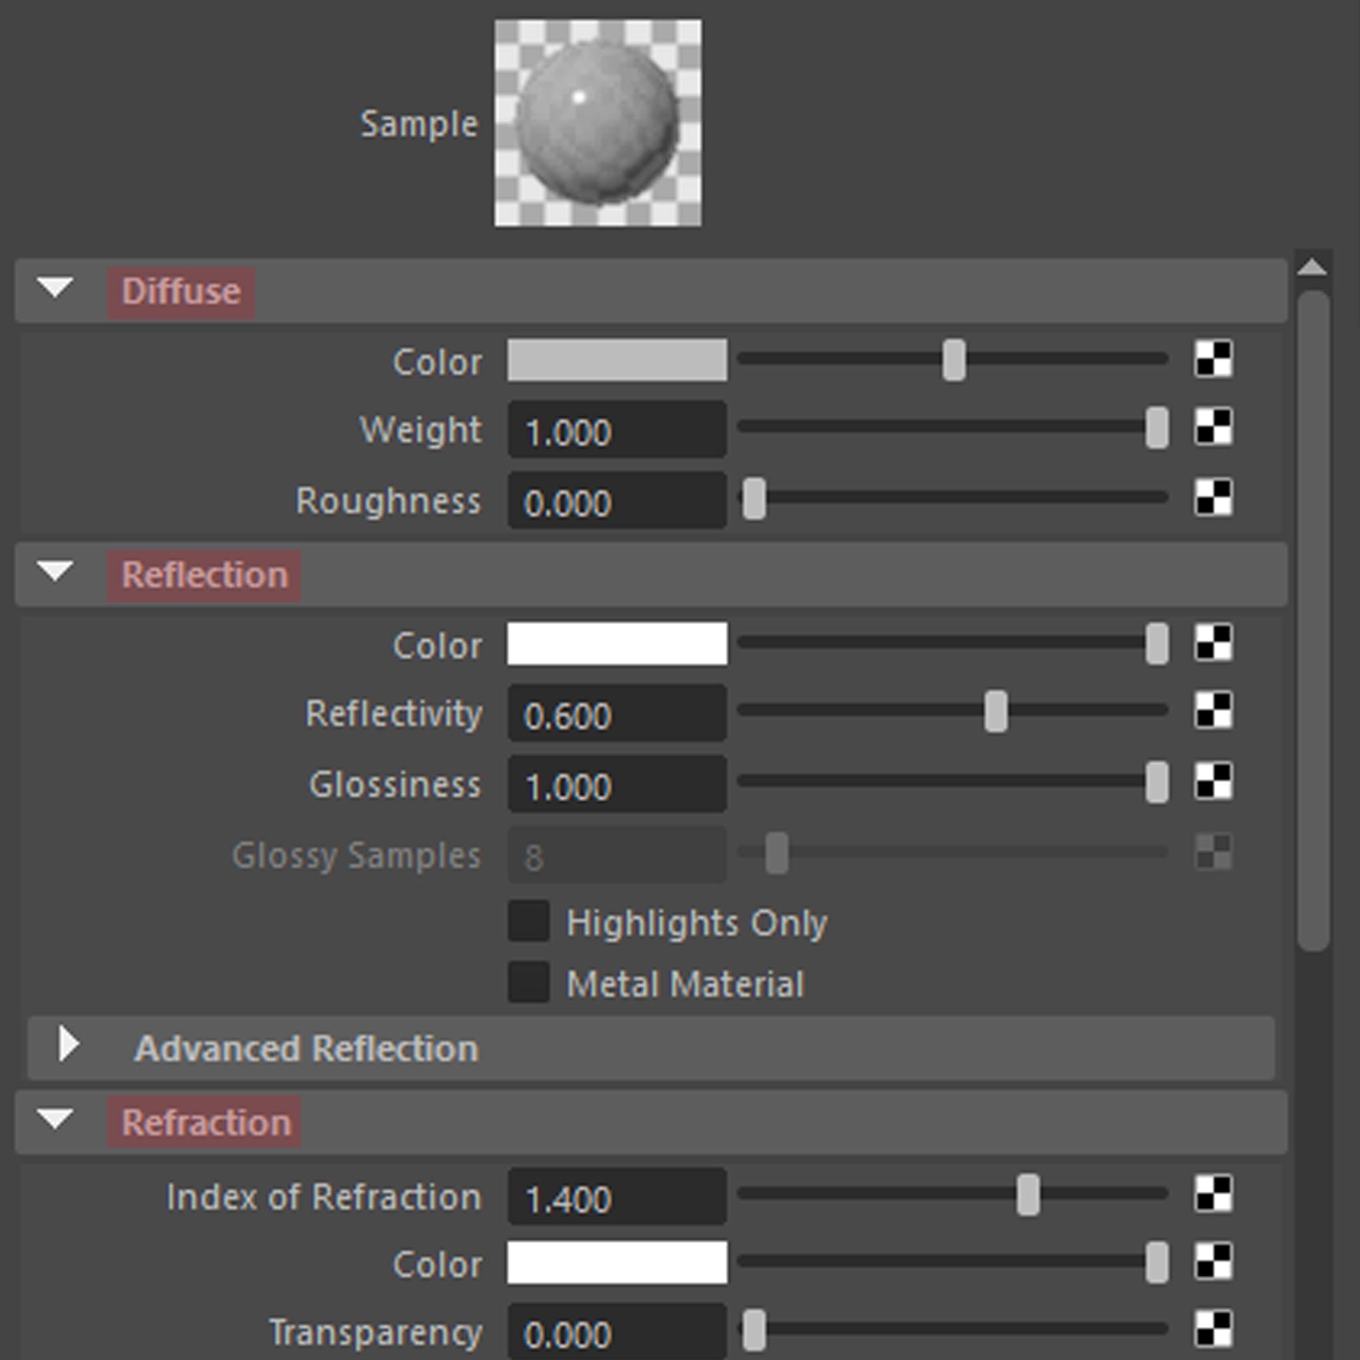Screen dimensions: 1360x1360
Task: Open the Reflection Color white swatch
Action: point(617,643)
